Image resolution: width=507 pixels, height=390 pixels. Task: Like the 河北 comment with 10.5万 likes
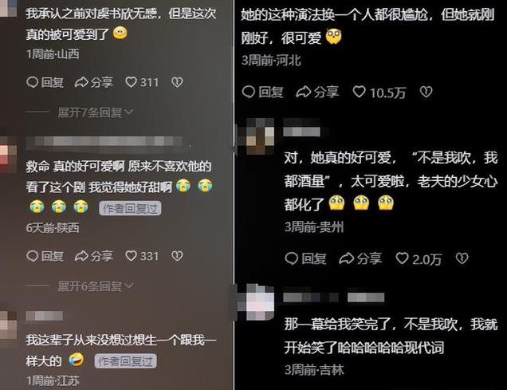pyautogui.click(x=379, y=93)
